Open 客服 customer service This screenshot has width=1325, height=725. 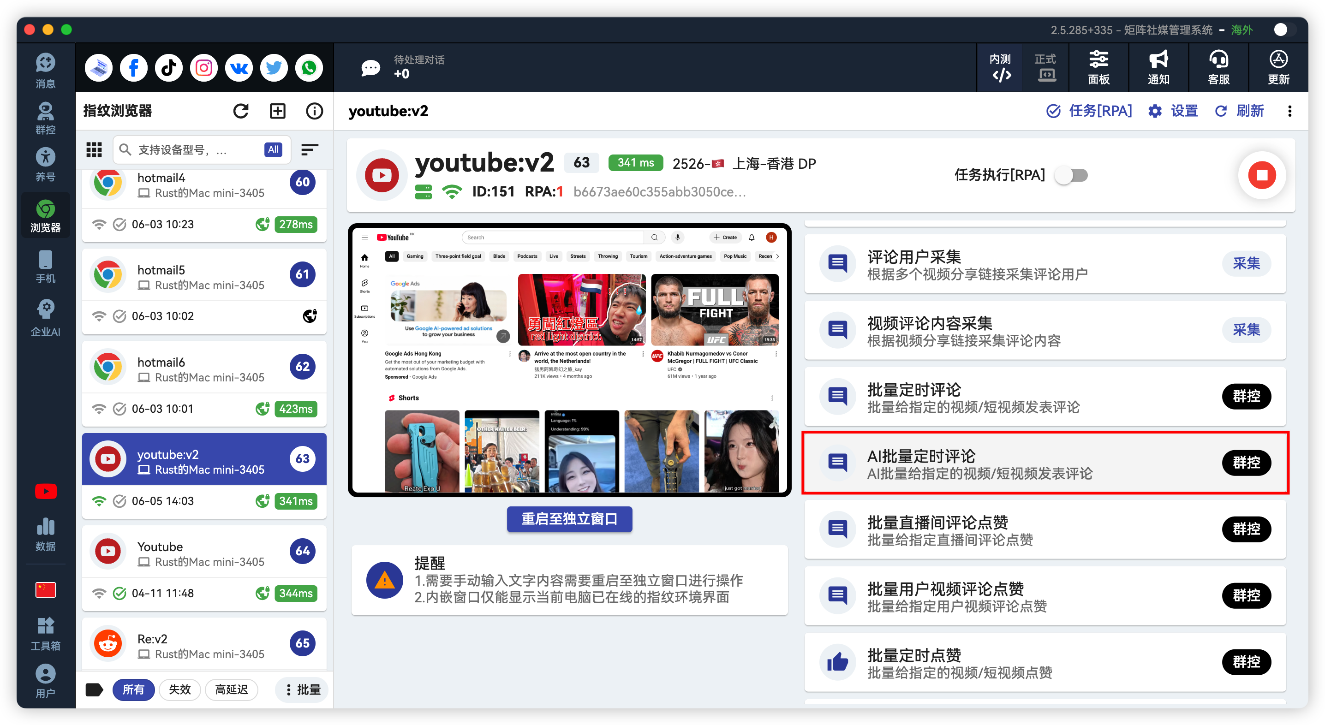[x=1218, y=68]
